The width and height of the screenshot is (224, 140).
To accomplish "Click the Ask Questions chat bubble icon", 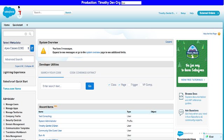I will pos(181,112).
